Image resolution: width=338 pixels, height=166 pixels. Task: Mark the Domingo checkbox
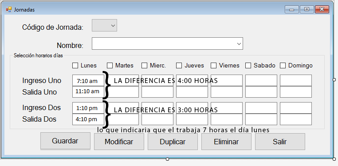point(283,66)
